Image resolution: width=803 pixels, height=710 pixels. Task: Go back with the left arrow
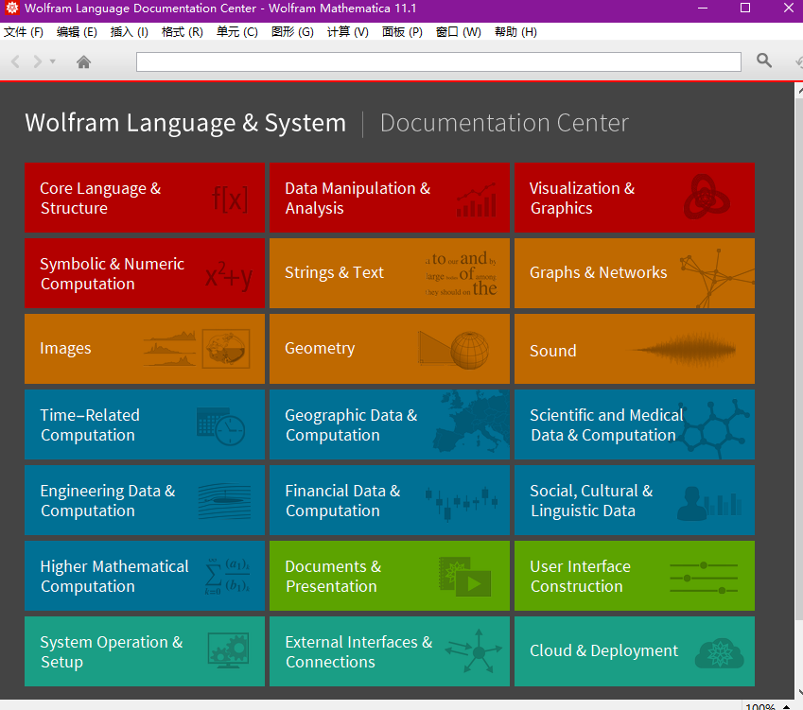pyautogui.click(x=16, y=62)
